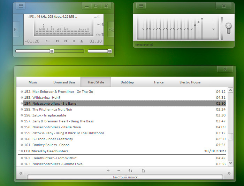Switch to the DubStep tab
Screen dimensions: 244x186
point(127,82)
